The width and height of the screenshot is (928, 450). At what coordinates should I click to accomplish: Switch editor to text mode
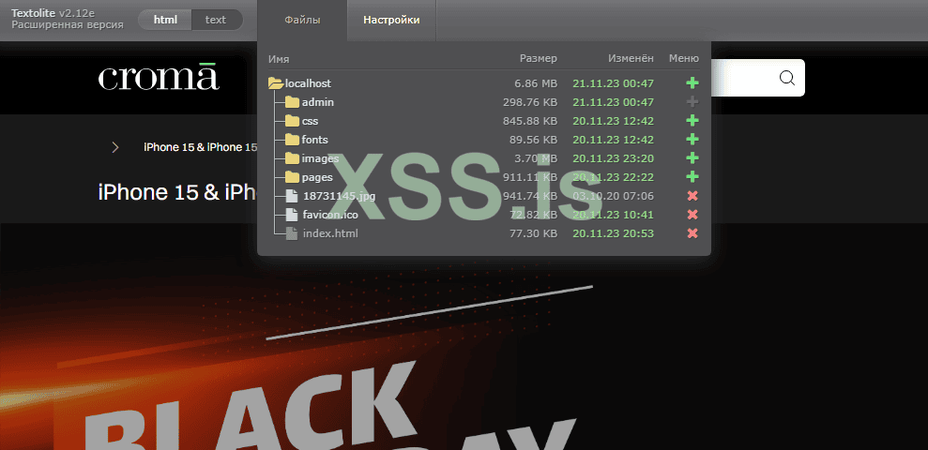(216, 20)
